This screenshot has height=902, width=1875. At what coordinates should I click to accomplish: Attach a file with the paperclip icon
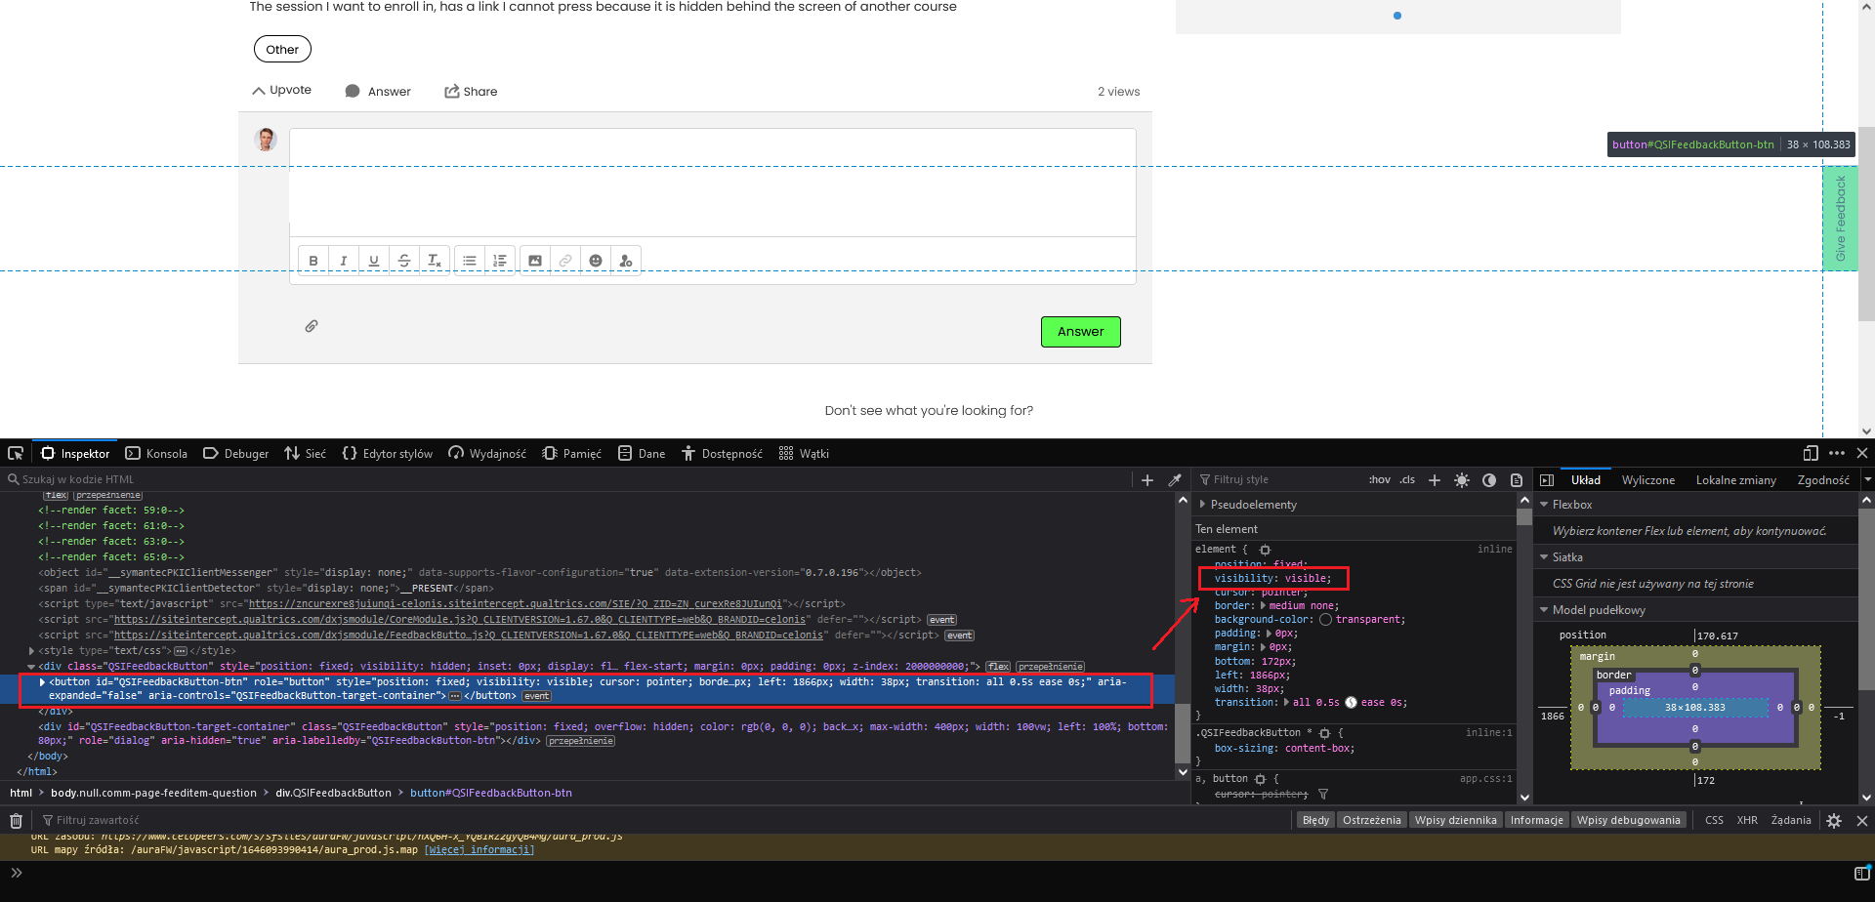(x=312, y=326)
